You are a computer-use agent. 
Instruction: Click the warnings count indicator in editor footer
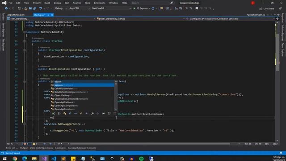[35, 144]
